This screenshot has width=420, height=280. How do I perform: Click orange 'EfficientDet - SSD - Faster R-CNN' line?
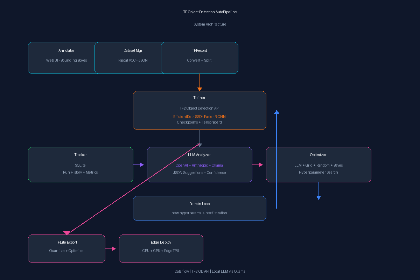point(199,117)
